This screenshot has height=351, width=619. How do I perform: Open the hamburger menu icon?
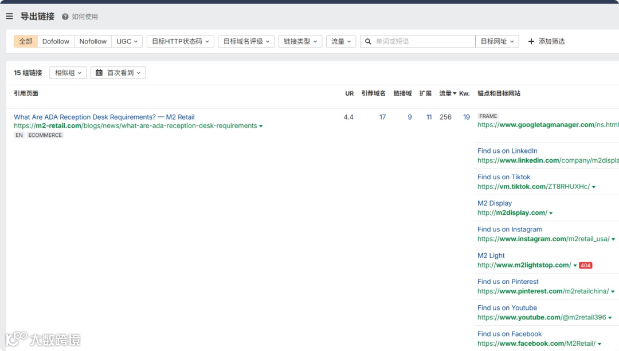[x=10, y=16]
